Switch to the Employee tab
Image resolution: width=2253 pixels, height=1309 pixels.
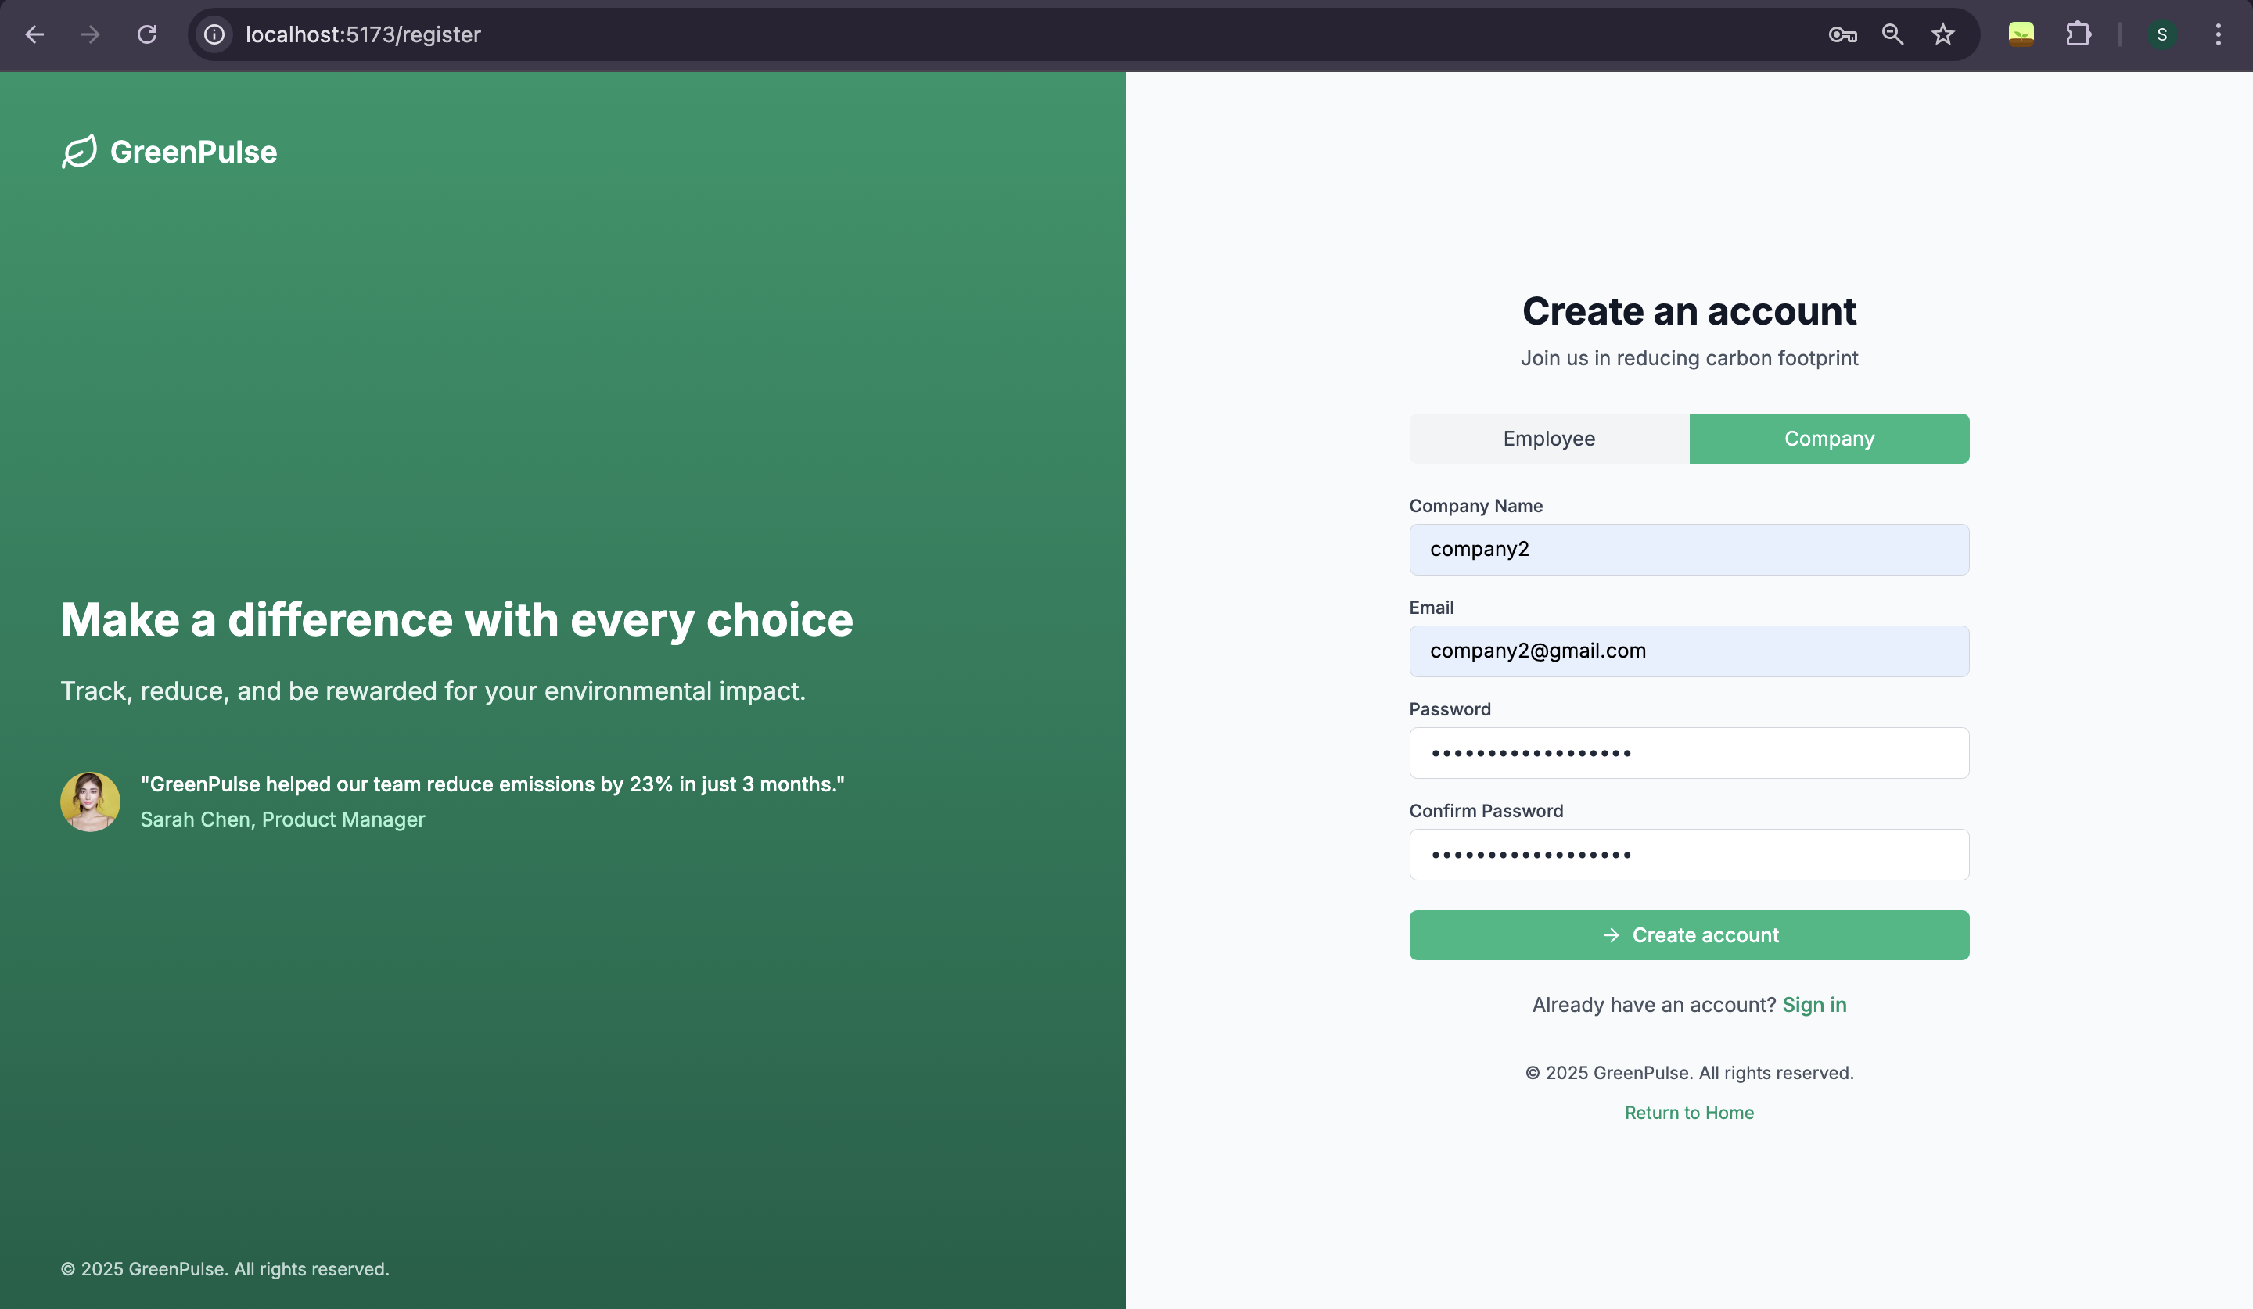[1548, 439]
